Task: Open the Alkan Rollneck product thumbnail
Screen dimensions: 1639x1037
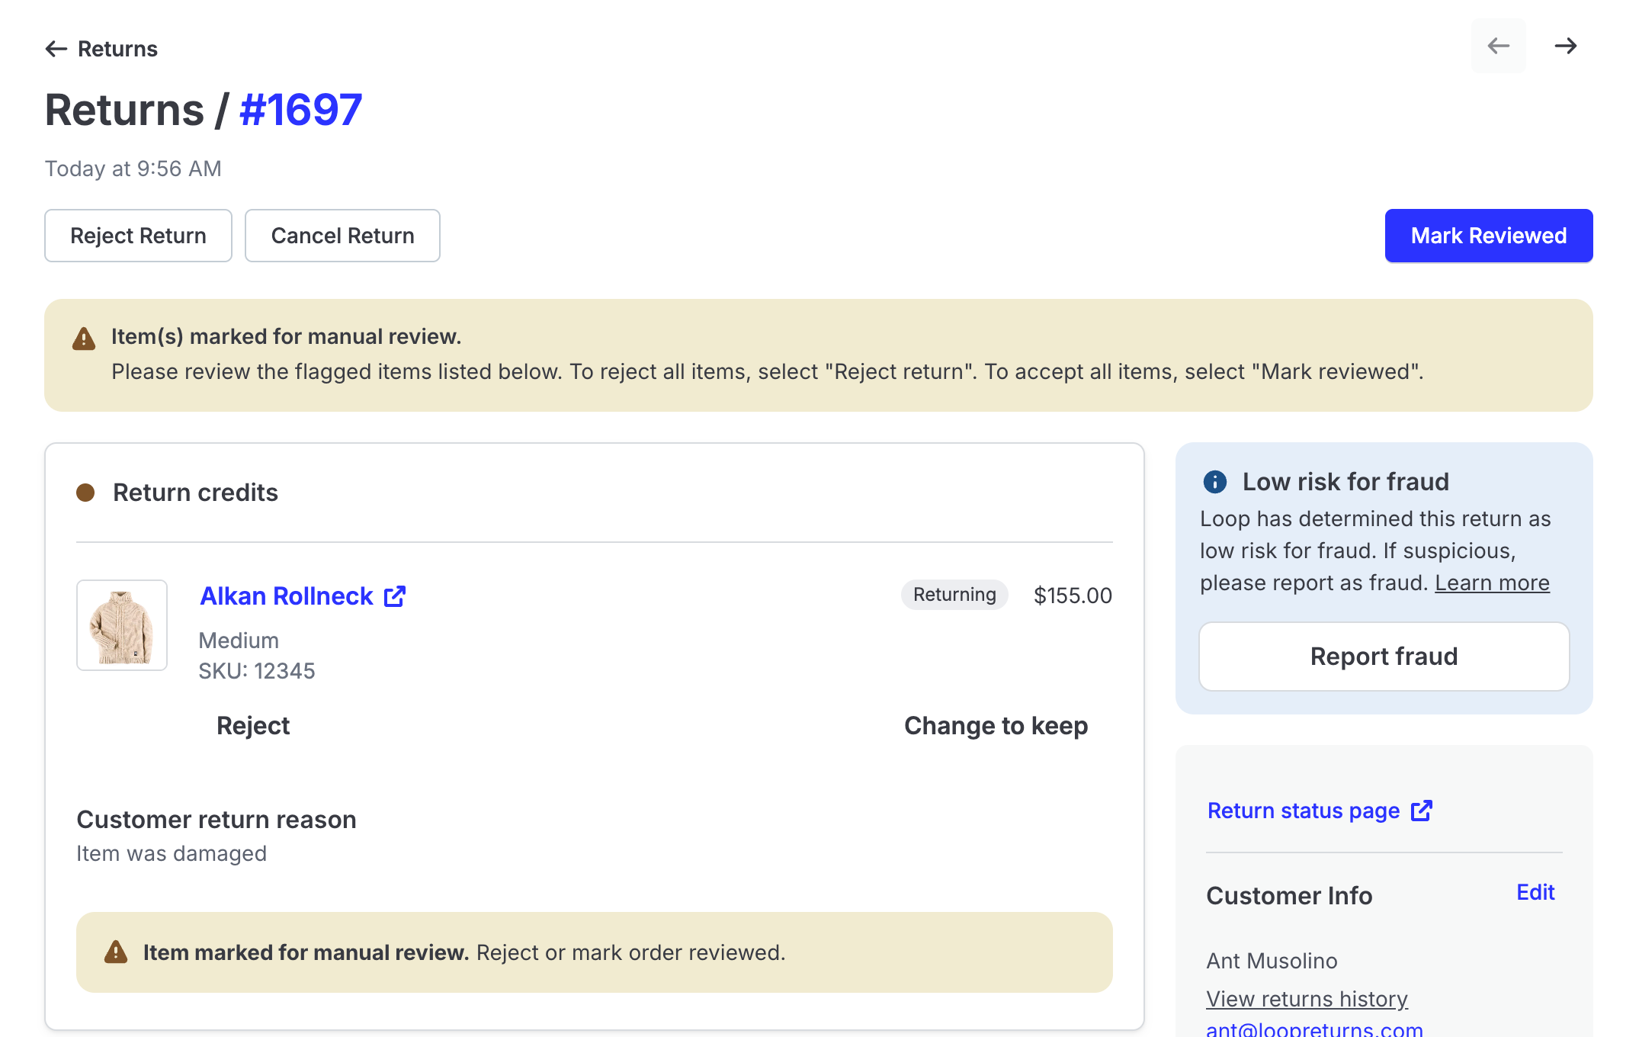Action: click(x=122, y=625)
